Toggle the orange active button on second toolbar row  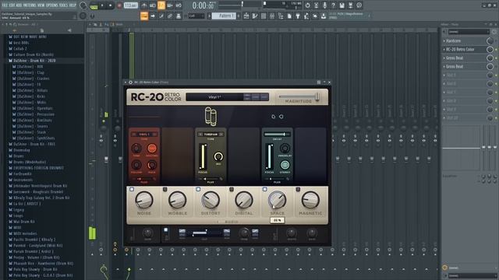point(144,16)
